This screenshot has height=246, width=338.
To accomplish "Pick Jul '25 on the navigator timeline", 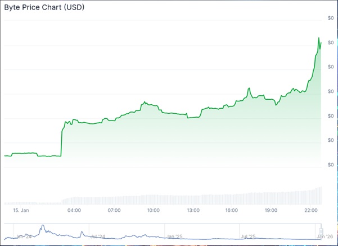I will click(x=248, y=236).
